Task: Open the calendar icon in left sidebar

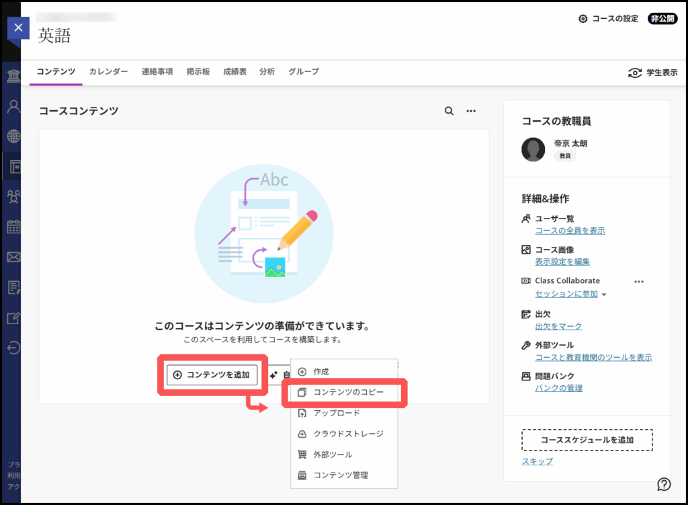Action: pyautogui.click(x=13, y=227)
